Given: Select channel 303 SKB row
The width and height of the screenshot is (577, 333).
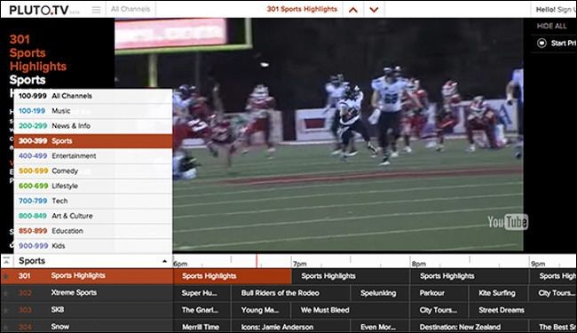Looking at the screenshot, I should 87,310.
